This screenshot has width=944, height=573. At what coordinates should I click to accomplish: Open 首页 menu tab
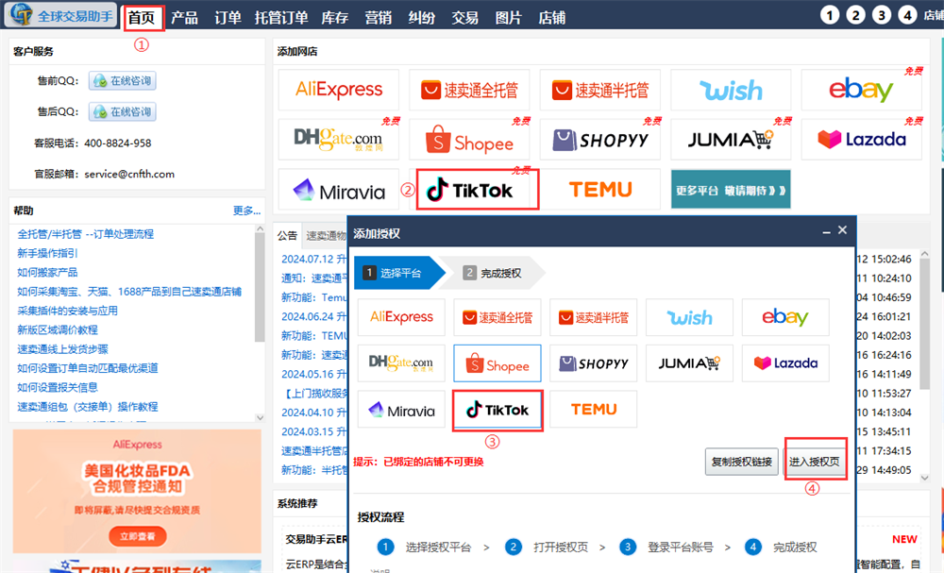(143, 18)
